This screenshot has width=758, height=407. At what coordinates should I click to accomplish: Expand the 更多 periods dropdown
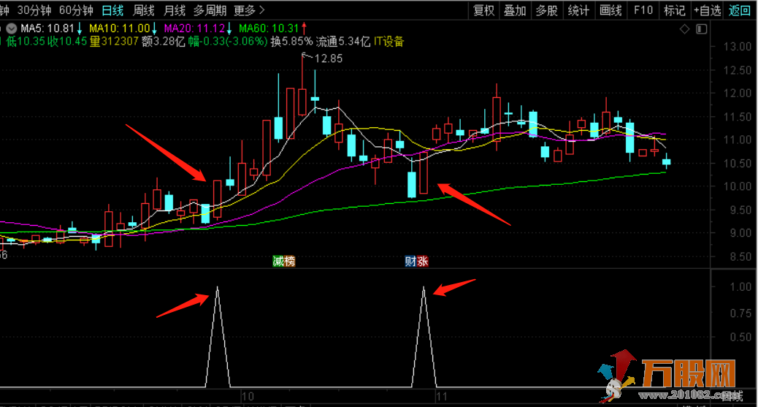249,10
